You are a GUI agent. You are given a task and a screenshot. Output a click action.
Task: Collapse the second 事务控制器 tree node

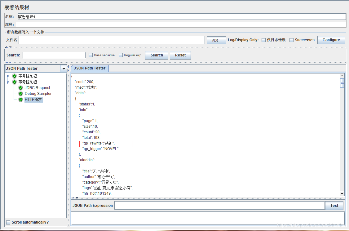[x=8, y=82]
